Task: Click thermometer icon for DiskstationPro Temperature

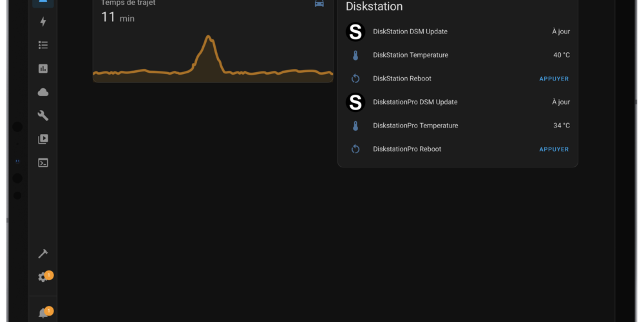Action: pos(355,126)
